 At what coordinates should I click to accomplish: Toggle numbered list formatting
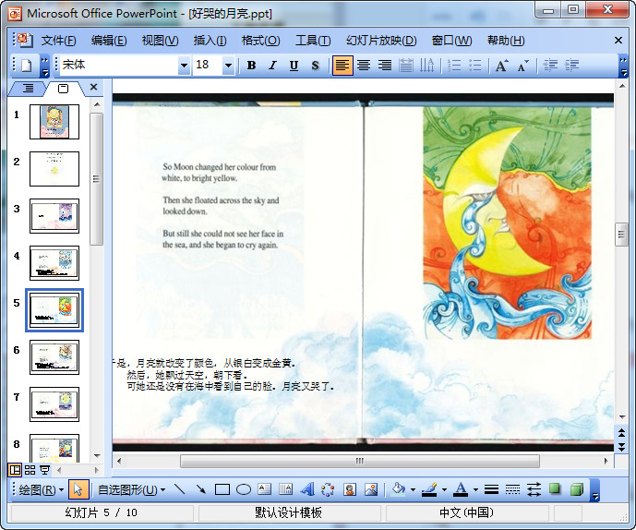(x=453, y=66)
